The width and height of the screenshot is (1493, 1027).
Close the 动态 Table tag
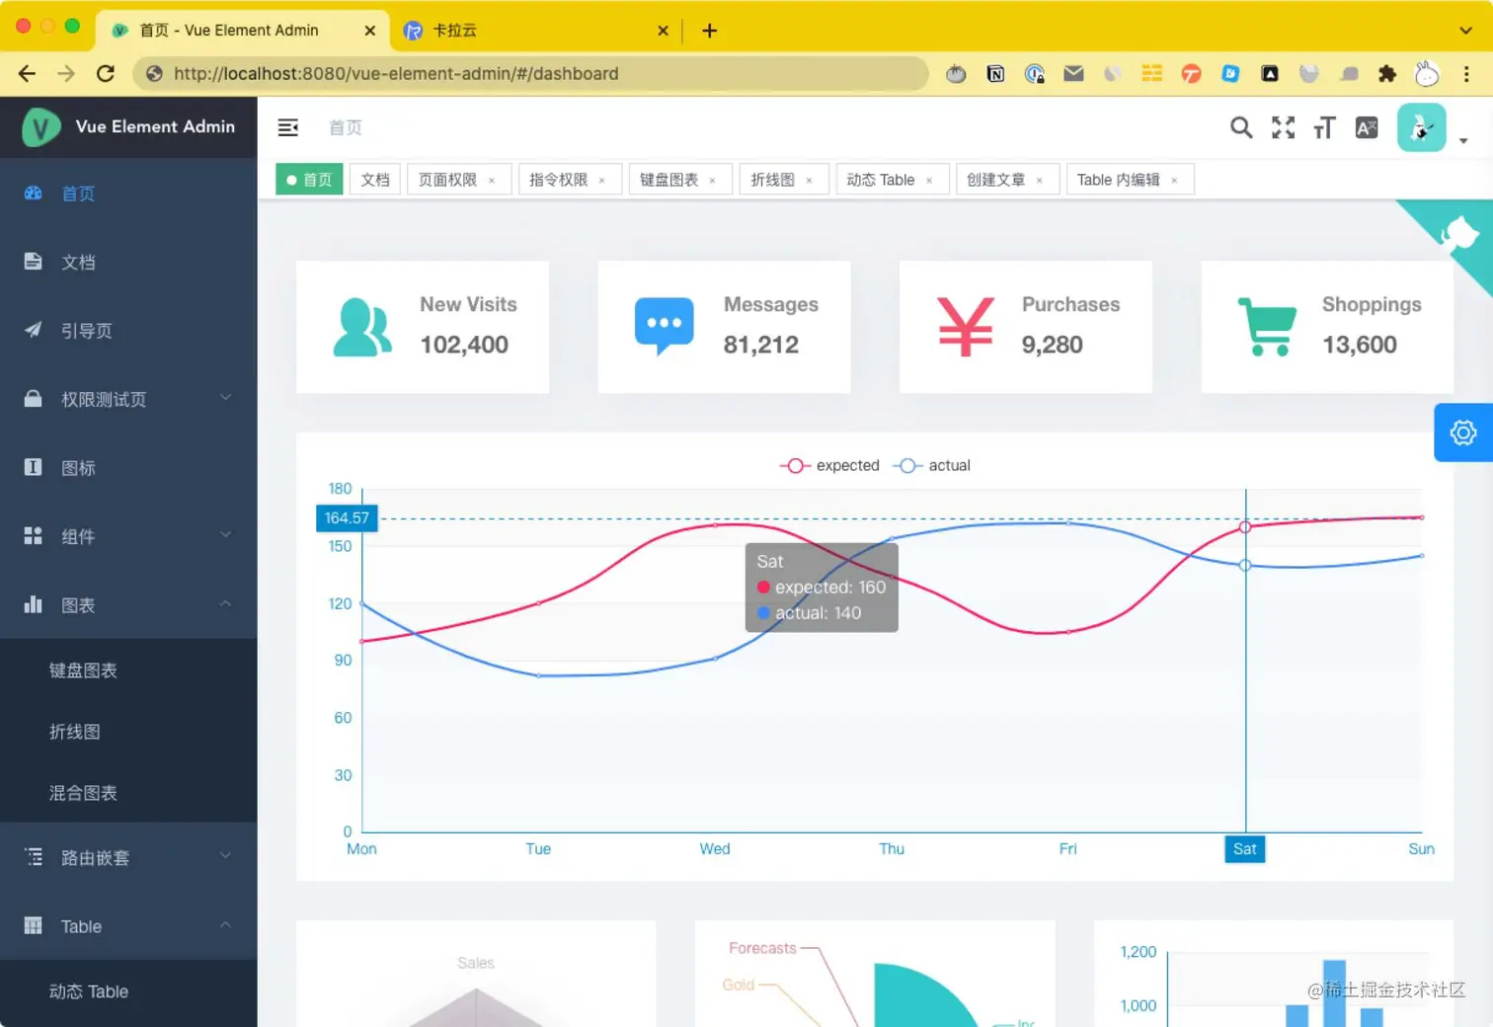(929, 181)
